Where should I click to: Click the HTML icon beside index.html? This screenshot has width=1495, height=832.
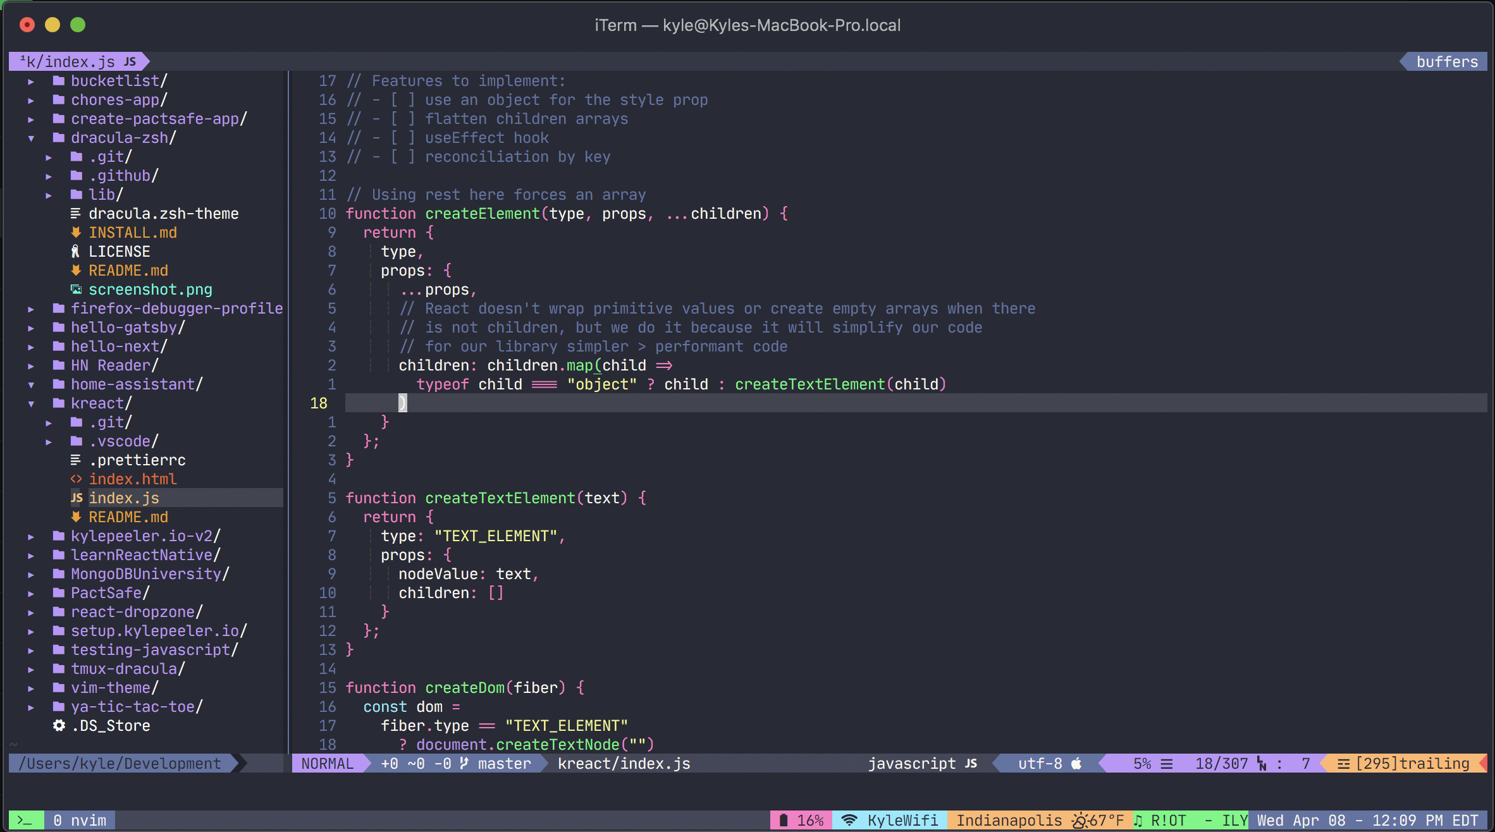[76, 479]
